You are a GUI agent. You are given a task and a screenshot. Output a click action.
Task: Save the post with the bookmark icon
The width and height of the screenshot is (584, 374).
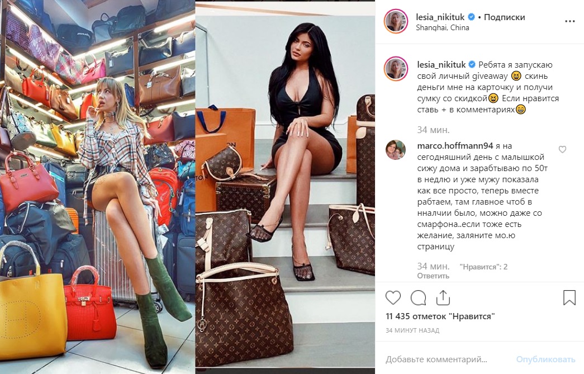pyautogui.click(x=569, y=297)
